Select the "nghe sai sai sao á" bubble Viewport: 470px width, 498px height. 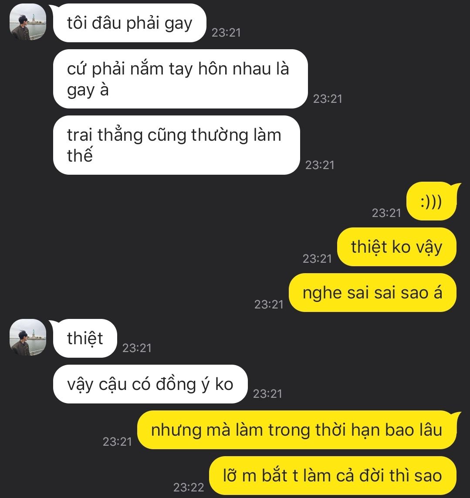tap(372, 292)
